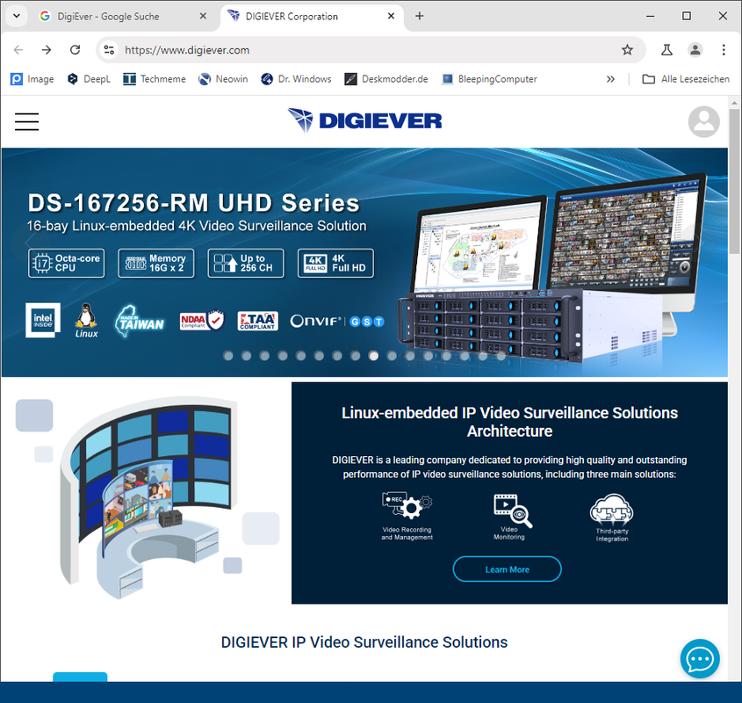This screenshot has width=742, height=703.
Task: Bookmark this page with the star icon
Action: [x=627, y=50]
